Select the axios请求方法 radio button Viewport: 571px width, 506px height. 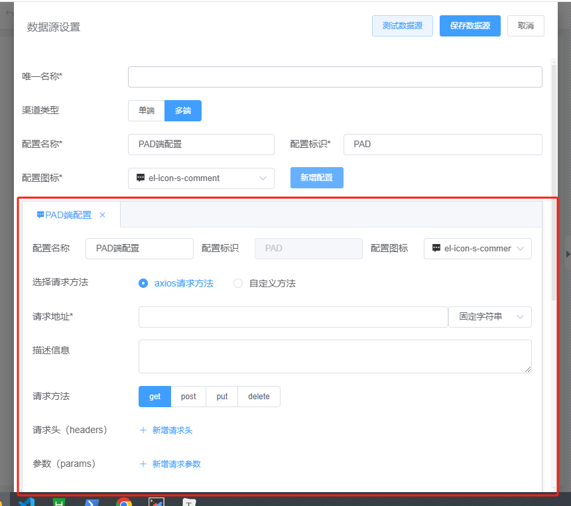pos(143,283)
